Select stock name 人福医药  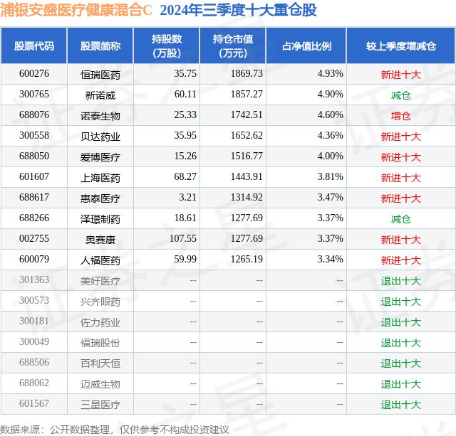coord(100,260)
